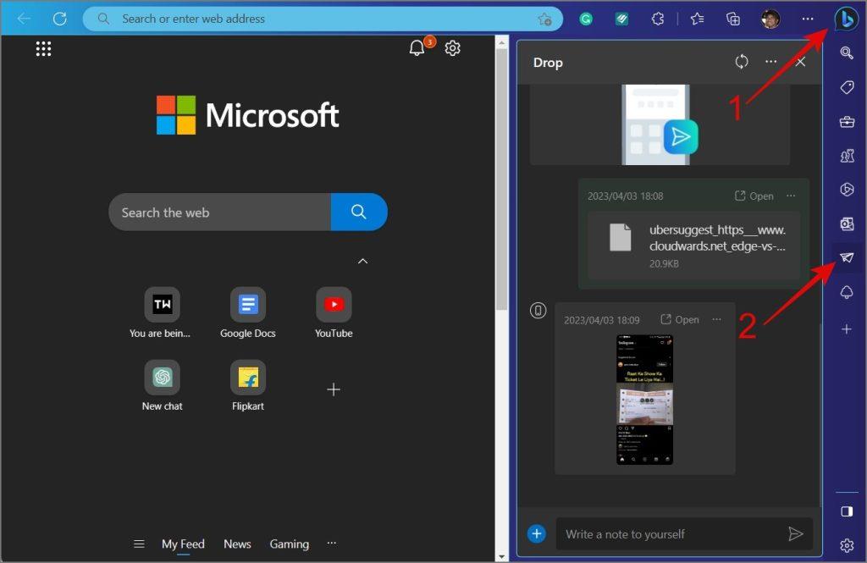This screenshot has height=563, width=867.
Task: Send the note with the arrow button
Action: 795,534
